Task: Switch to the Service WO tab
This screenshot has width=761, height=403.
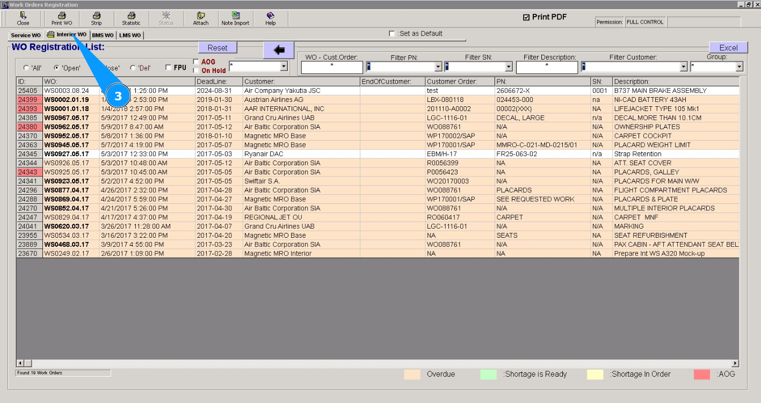Action: [25, 35]
